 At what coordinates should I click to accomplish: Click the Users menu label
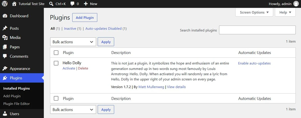point(15,114)
